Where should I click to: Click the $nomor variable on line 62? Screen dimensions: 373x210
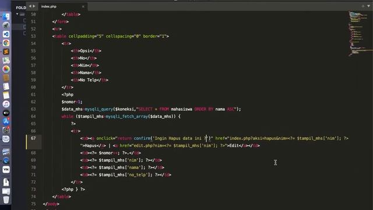69,102
